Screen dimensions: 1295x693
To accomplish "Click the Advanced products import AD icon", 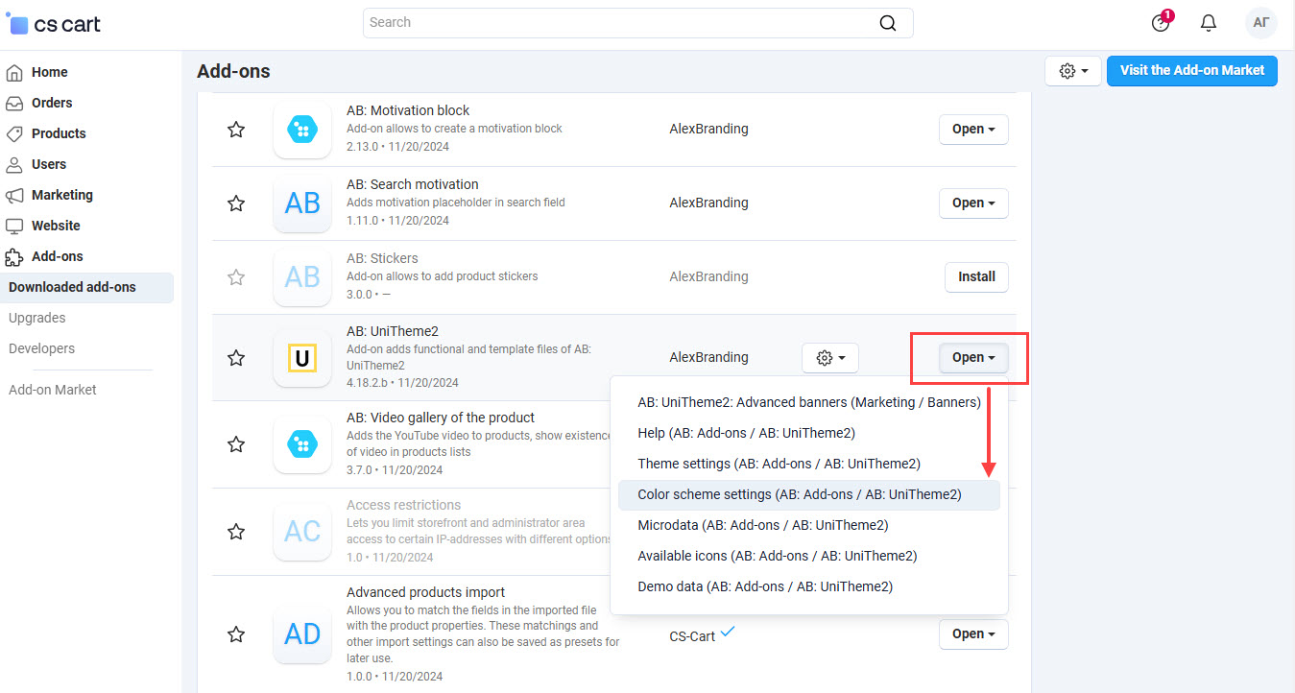I will pos(302,633).
